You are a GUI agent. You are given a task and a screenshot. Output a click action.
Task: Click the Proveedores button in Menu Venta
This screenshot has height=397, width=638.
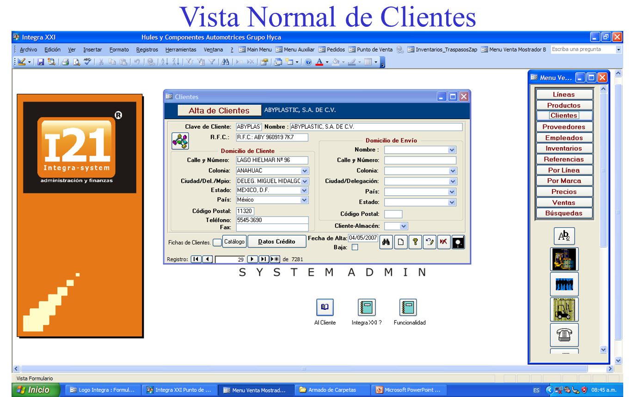(x=564, y=127)
